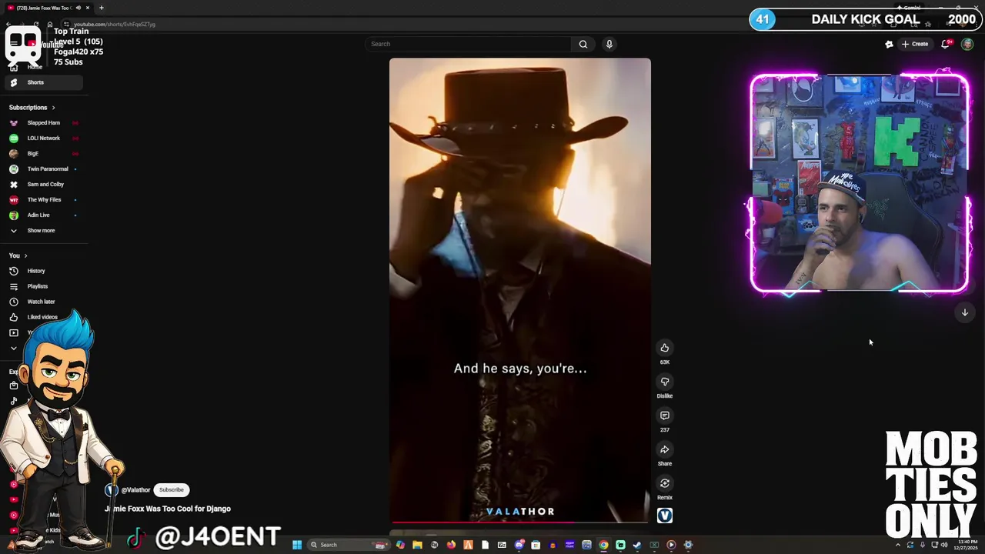Screen dimensions: 985x554
Task: Open the @Valathor channel name
Action: tap(135, 490)
